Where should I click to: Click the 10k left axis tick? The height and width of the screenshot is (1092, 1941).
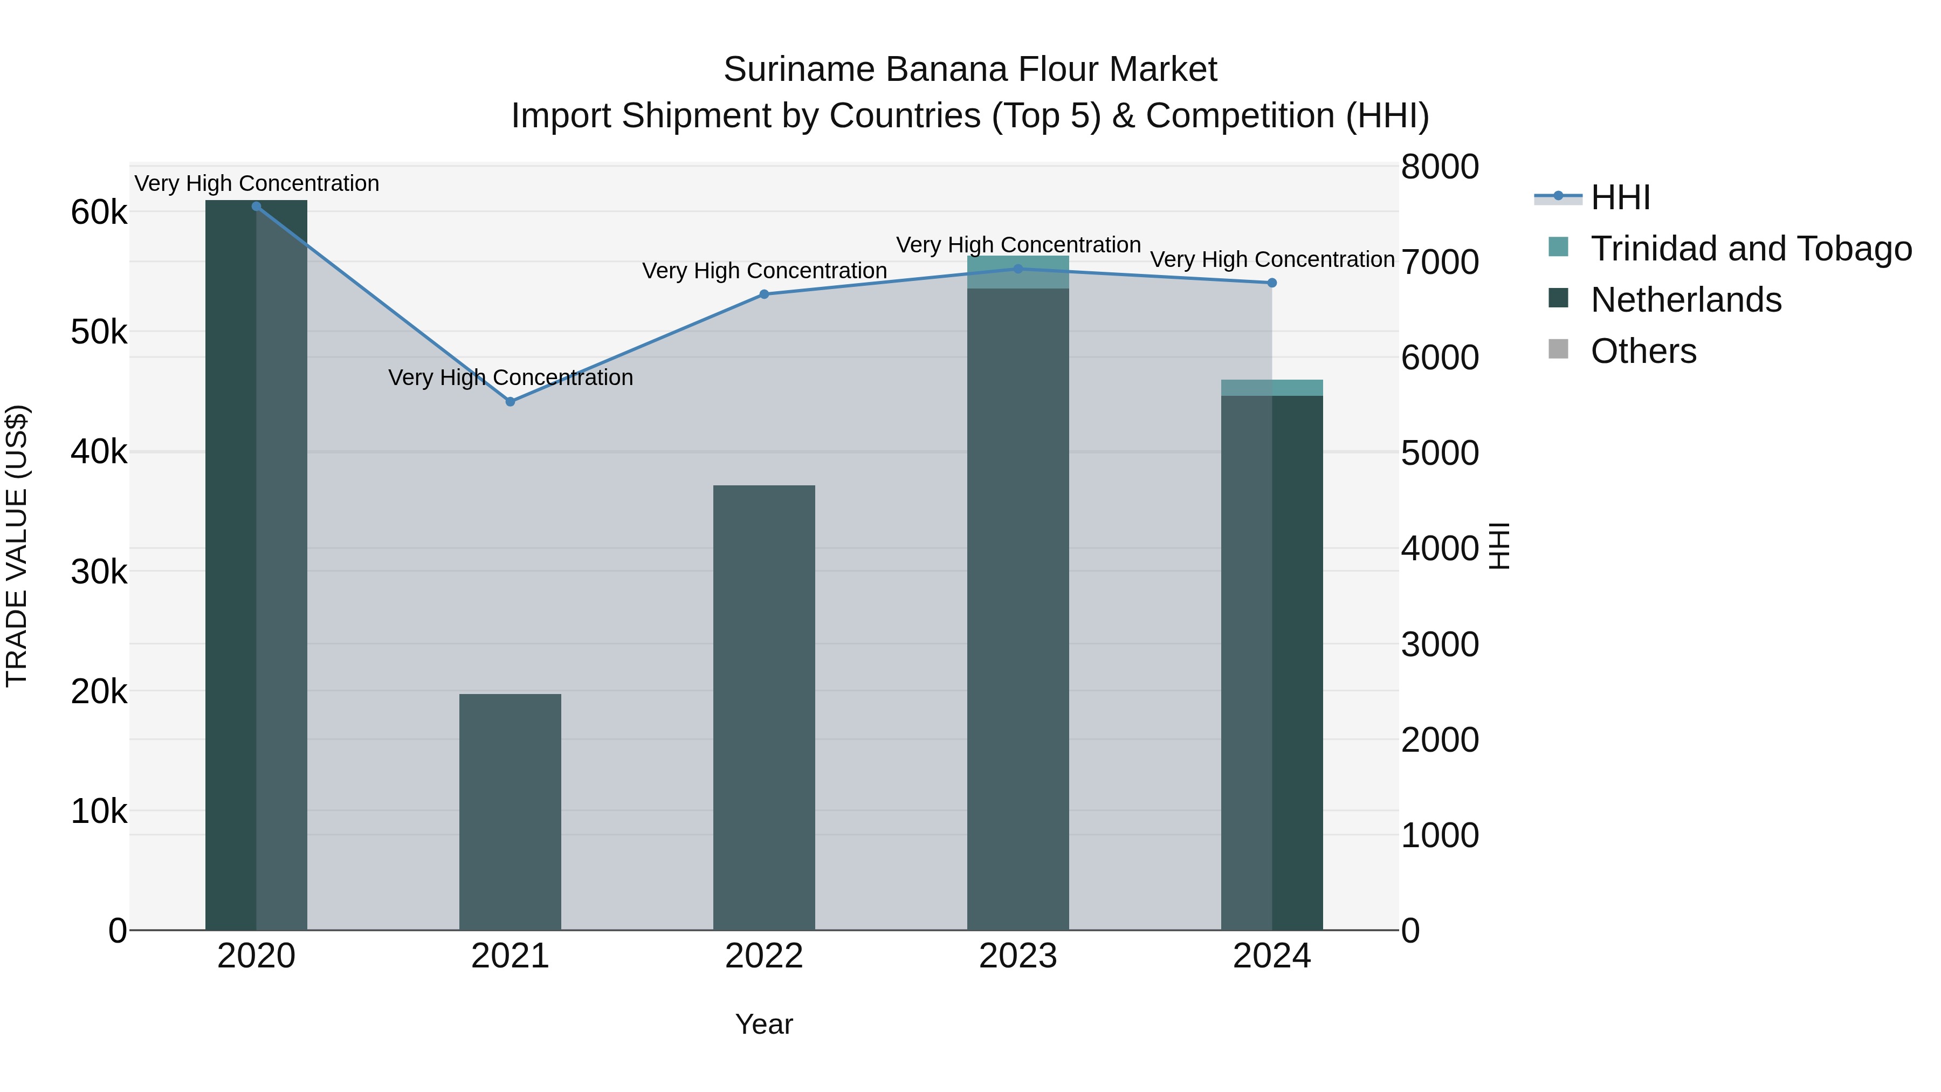coord(99,811)
